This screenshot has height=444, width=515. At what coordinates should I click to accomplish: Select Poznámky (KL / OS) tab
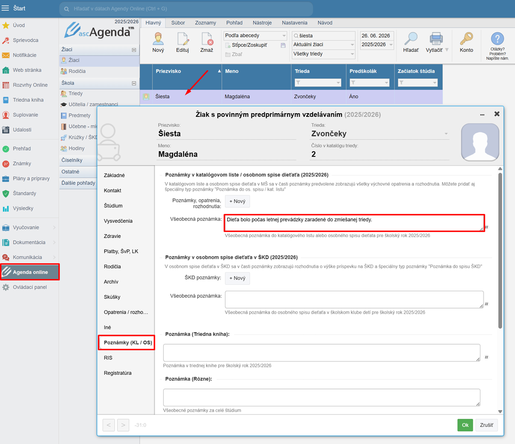[127, 342]
